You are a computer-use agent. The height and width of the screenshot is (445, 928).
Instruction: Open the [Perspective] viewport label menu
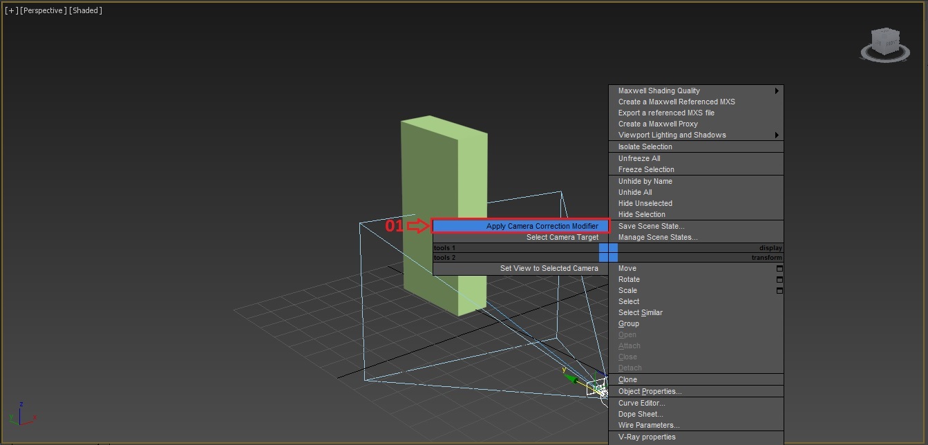(43, 10)
